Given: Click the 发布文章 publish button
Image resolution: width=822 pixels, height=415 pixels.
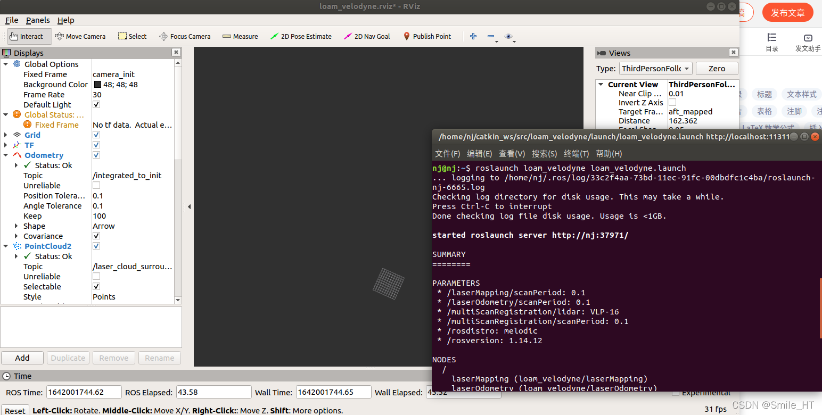Looking at the screenshot, I should [x=788, y=13].
